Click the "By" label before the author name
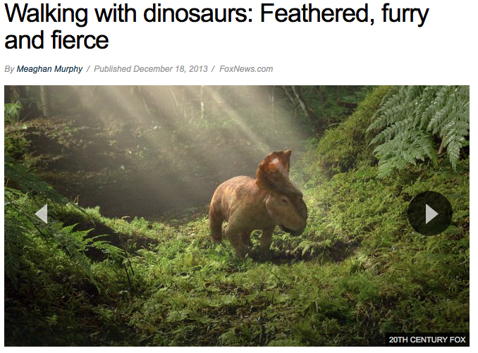 click(x=9, y=69)
